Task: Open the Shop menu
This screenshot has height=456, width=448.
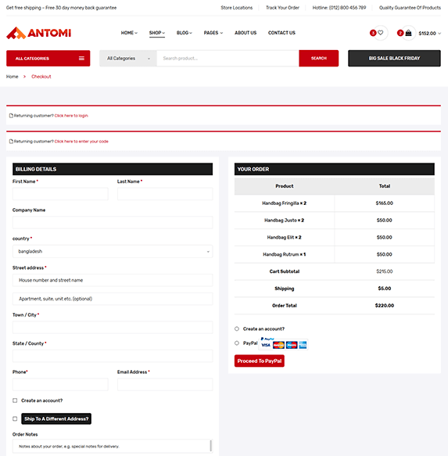Action: point(157,33)
